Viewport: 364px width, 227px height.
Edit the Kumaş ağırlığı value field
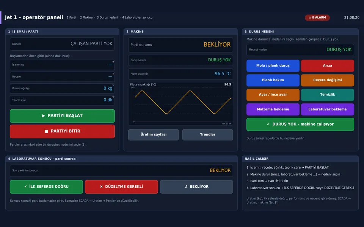tap(62, 89)
